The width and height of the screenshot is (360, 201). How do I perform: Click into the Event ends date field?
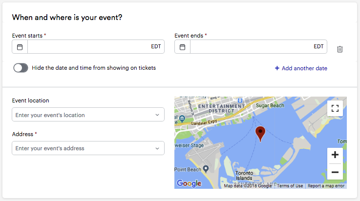pyautogui.click(x=251, y=47)
